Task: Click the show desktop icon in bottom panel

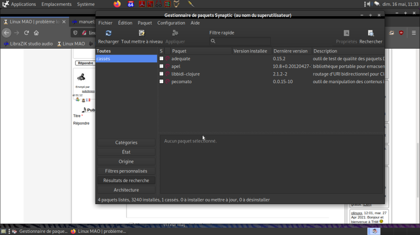Action: tap(3, 231)
